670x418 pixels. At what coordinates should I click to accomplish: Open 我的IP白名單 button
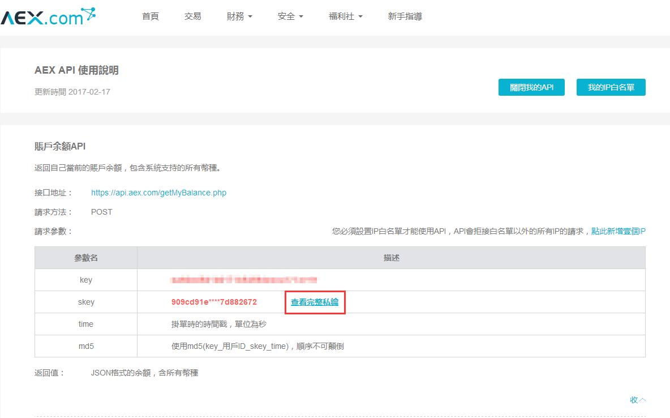point(611,87)
